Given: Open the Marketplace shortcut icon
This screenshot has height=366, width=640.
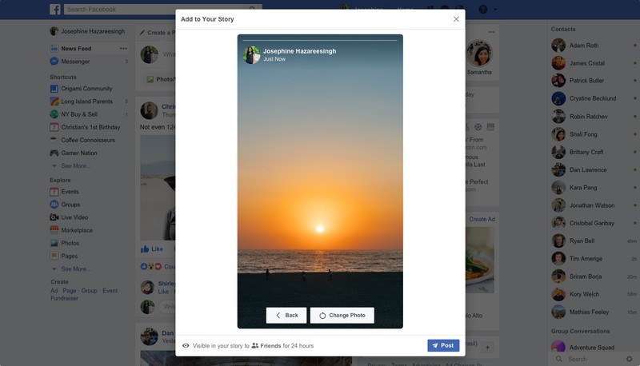Looking at the screenshot, I should pyautogui.click(x=54, y=230).
